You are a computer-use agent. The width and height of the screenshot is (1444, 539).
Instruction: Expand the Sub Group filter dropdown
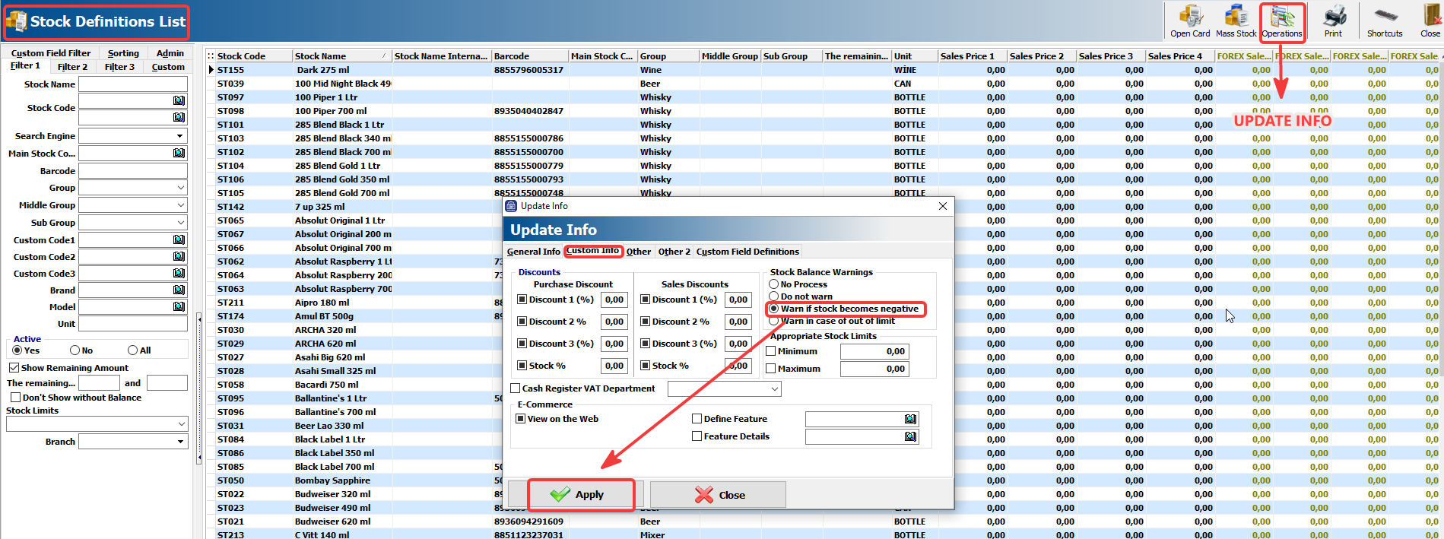180,223
